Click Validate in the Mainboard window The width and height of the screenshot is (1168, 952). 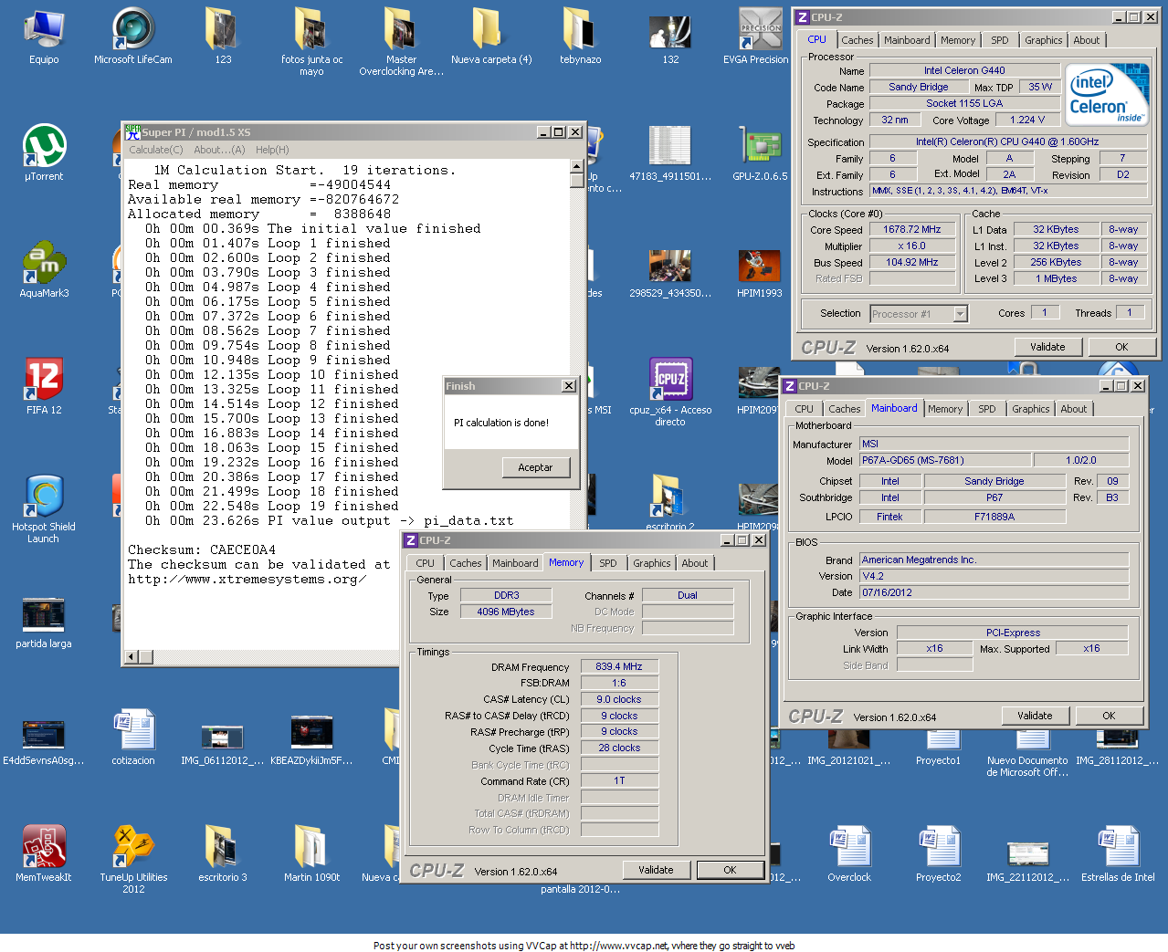[1035, 716]
